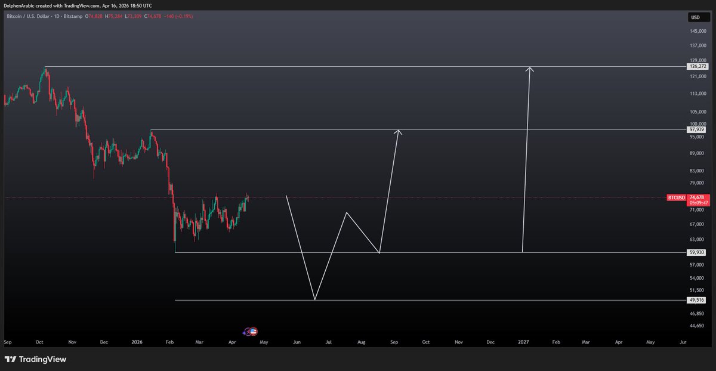The image size is (716, 371).
Task: Click the 145,000 price axis label
Action: pos(698,31)
